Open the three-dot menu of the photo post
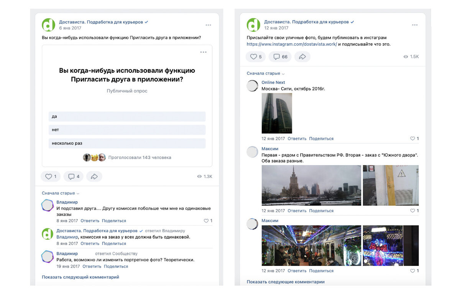This screenshot has height=295, width=460. [414, 25]
